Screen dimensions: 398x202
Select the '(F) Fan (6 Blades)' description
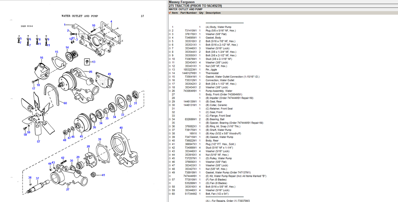click(216, 180)
